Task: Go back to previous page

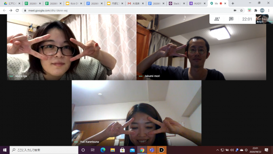Action: pyautogui.click(x=4, y=10)
